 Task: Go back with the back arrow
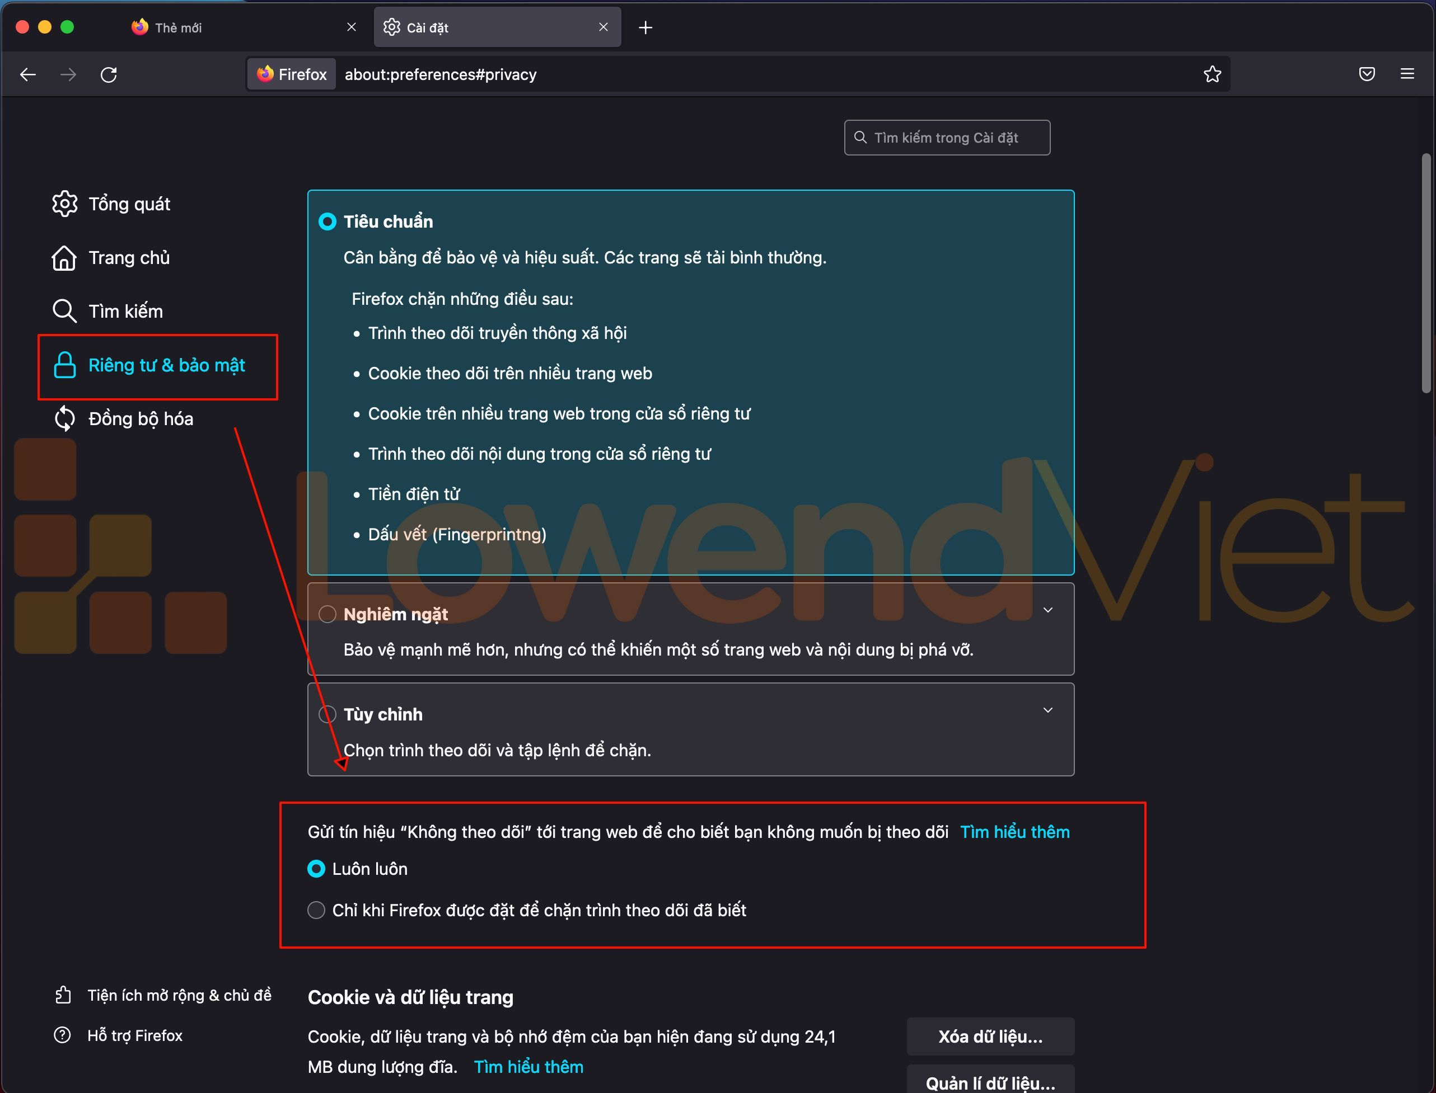coord(28,75)
